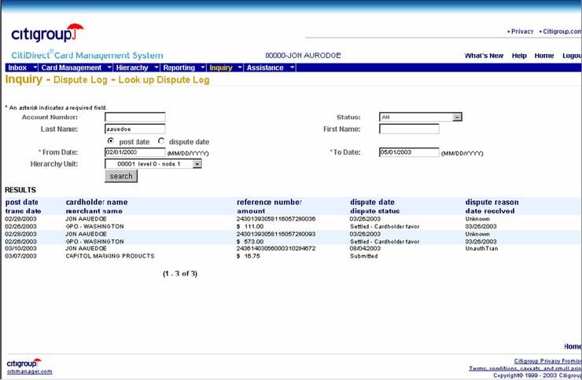582x380 pixels.
Task: Open the Reporting menu
Action: pos(179,68)
